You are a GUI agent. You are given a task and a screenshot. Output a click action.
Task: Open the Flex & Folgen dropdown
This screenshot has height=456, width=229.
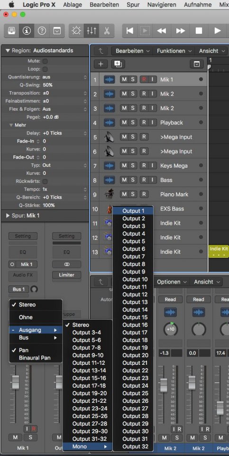click(x=65, y=109)
